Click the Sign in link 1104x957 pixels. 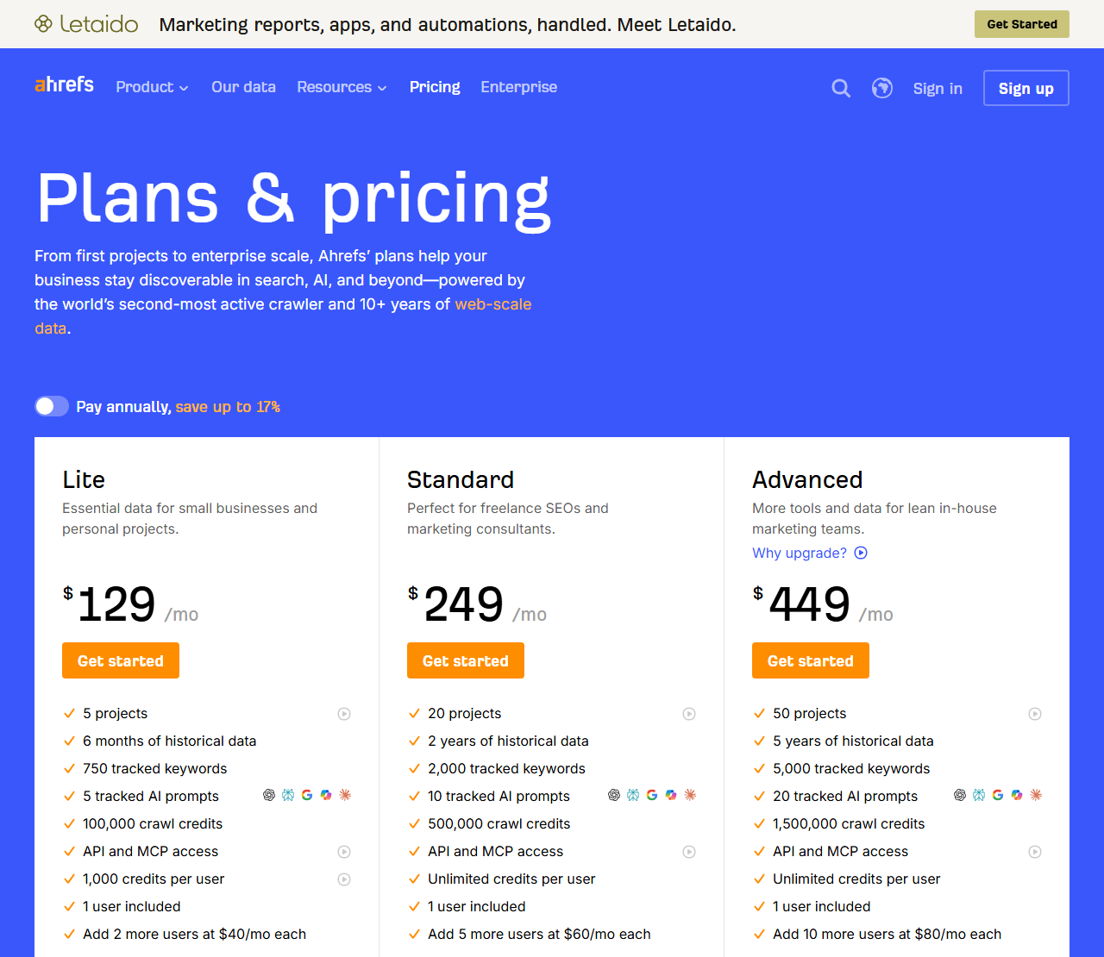pos(938,88)
